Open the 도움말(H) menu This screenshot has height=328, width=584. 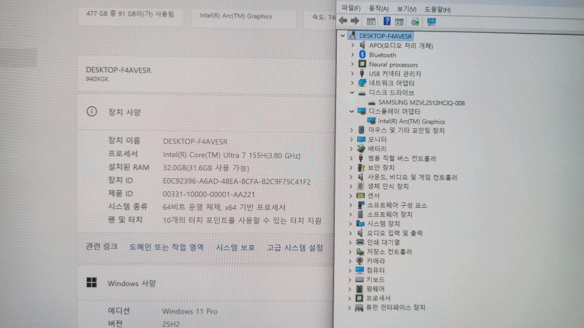pos(437,10)
